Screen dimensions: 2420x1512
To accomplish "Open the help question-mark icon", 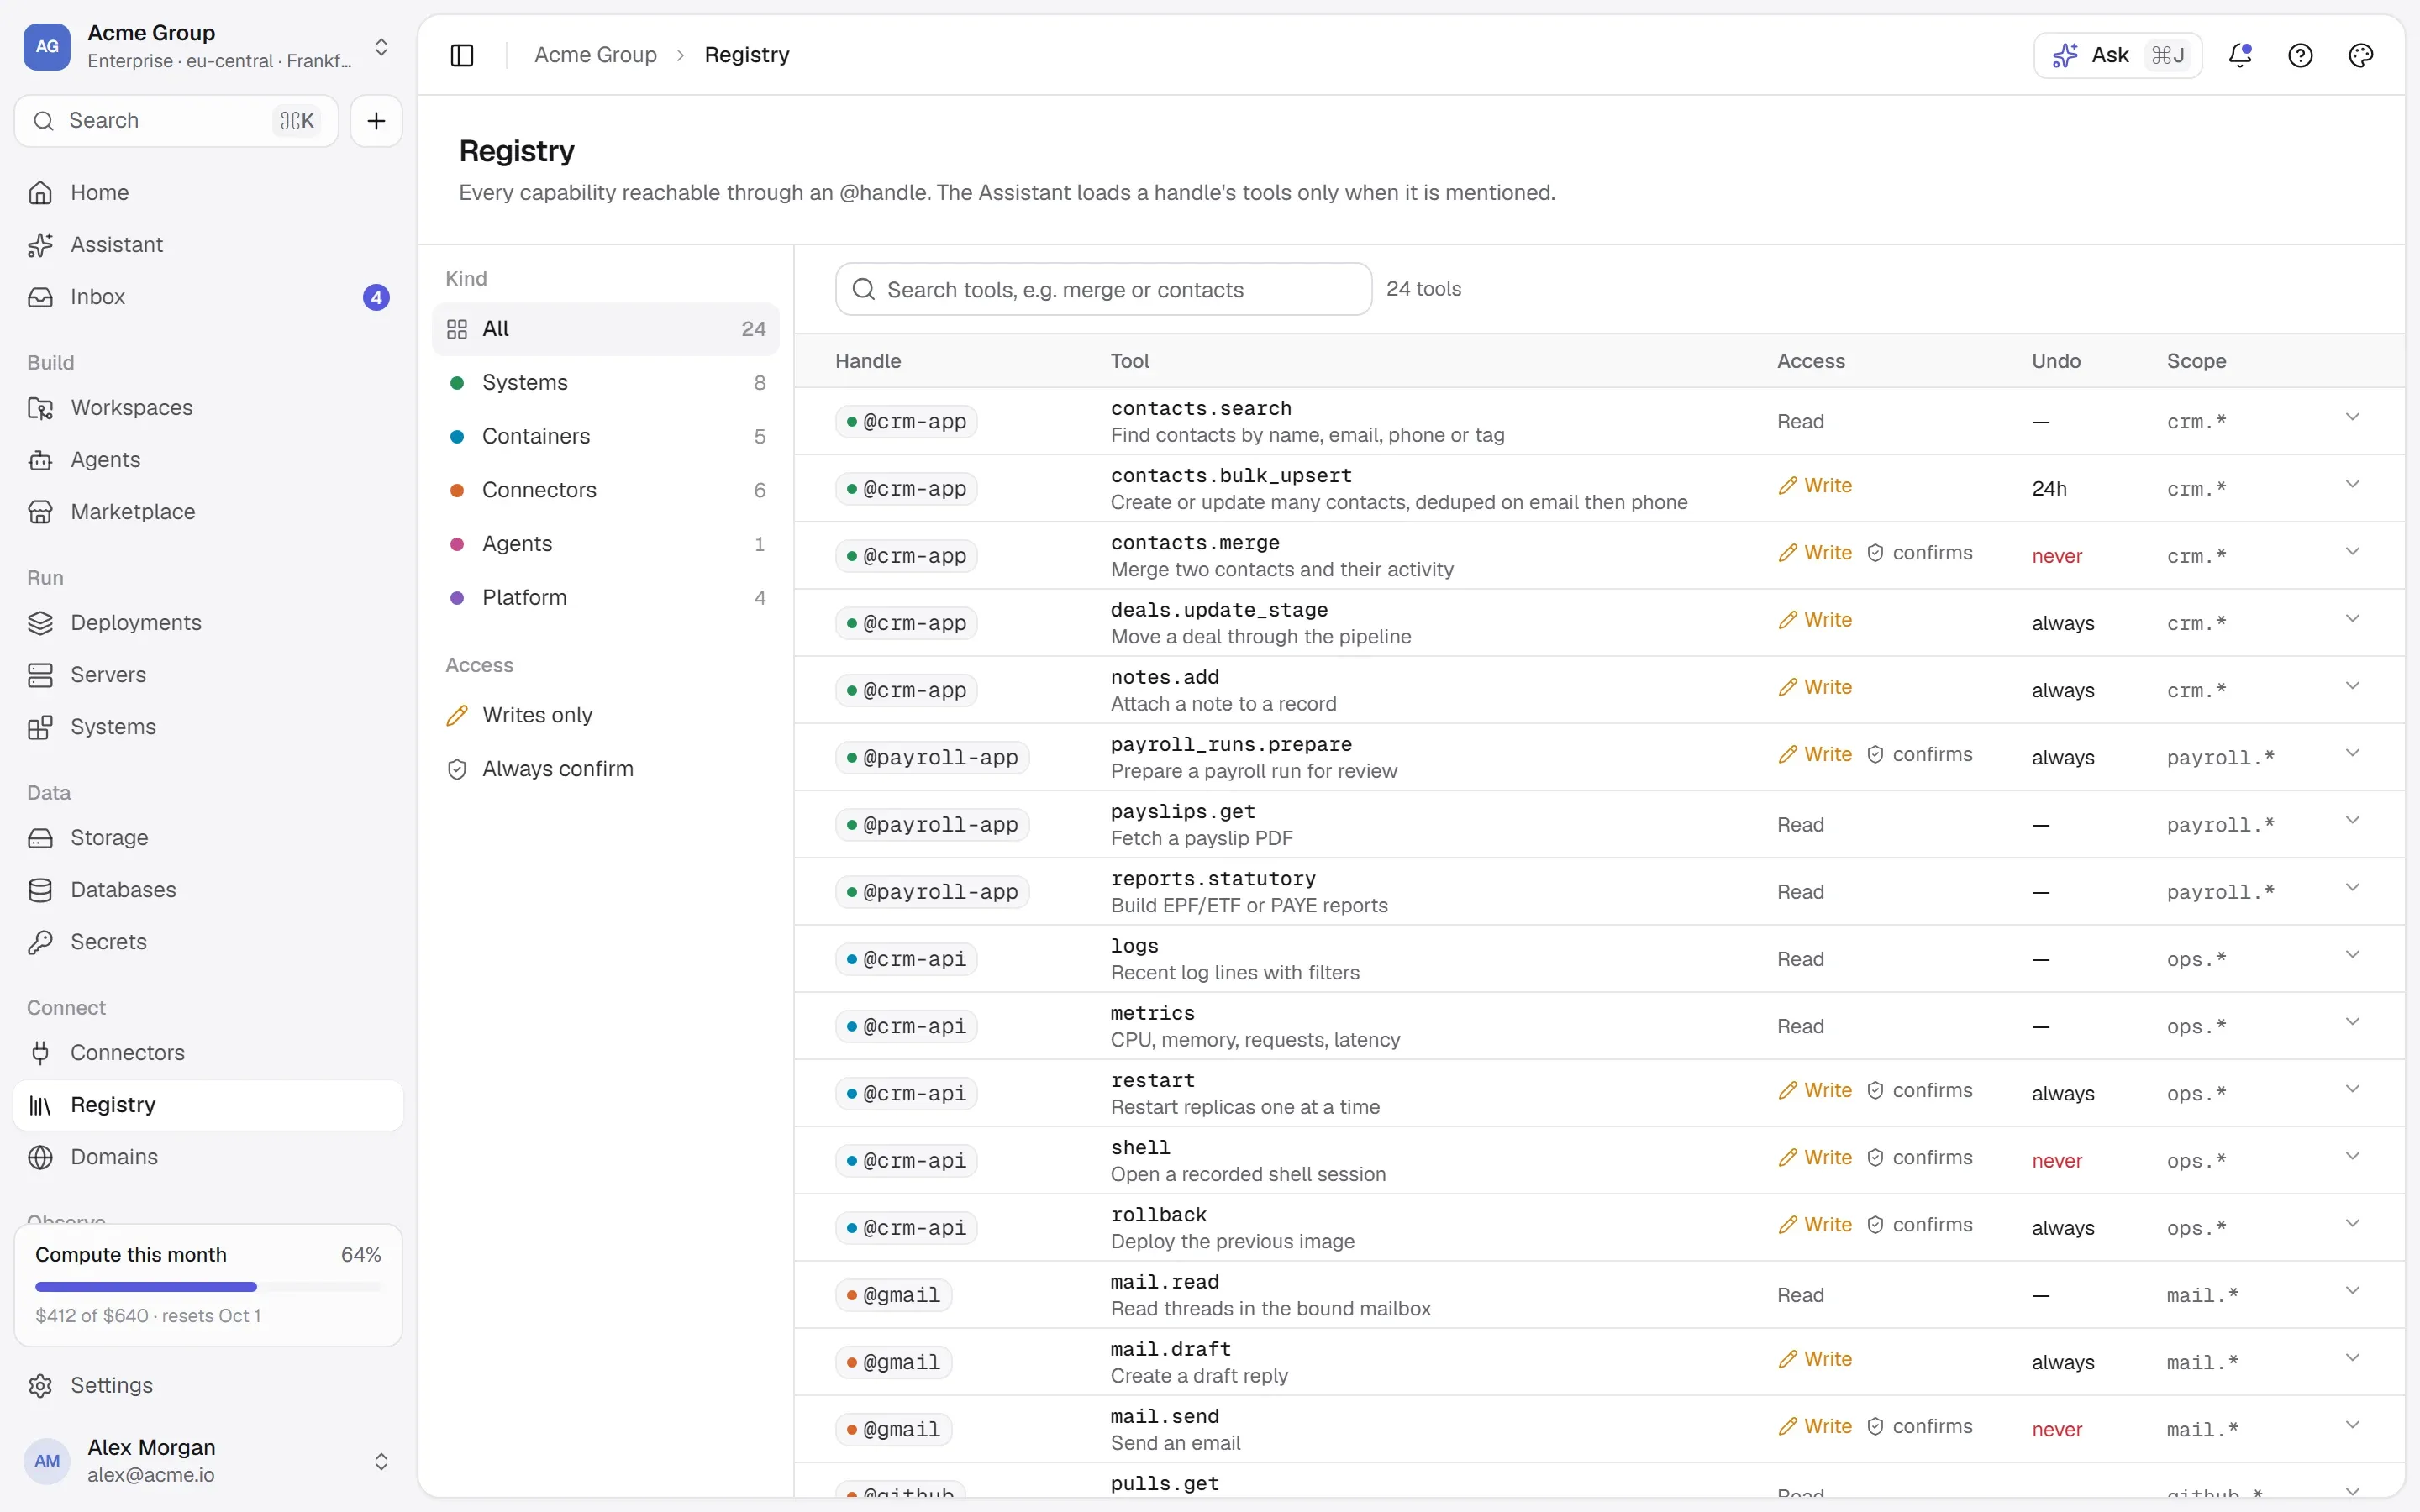I will tap(2300, 55).
